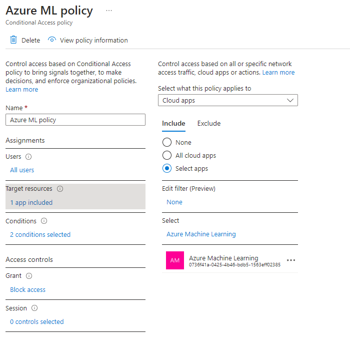This screenshot has height=357, width=350.
Task: Click the info icon beside Target resources
Action: (60, 189)
